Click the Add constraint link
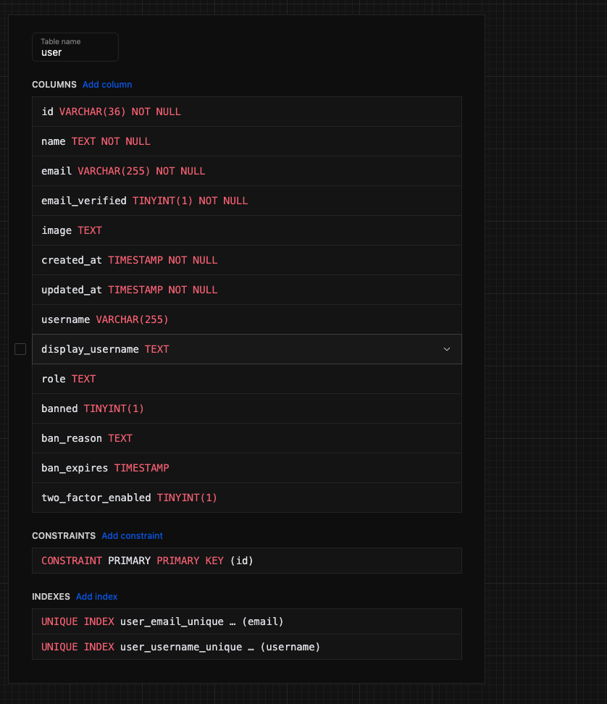The height and width of the screenshot is (704, 607). pos(132,536)
